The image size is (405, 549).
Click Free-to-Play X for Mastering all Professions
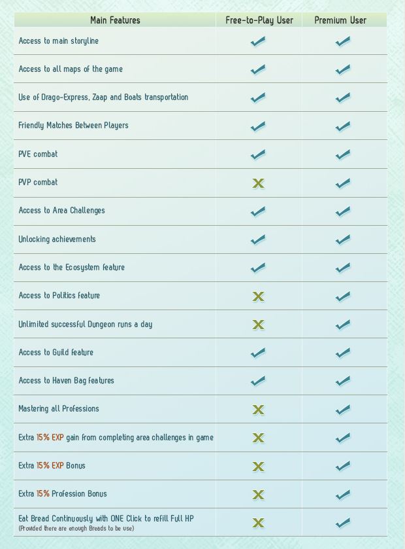click(x=258, y=410)
